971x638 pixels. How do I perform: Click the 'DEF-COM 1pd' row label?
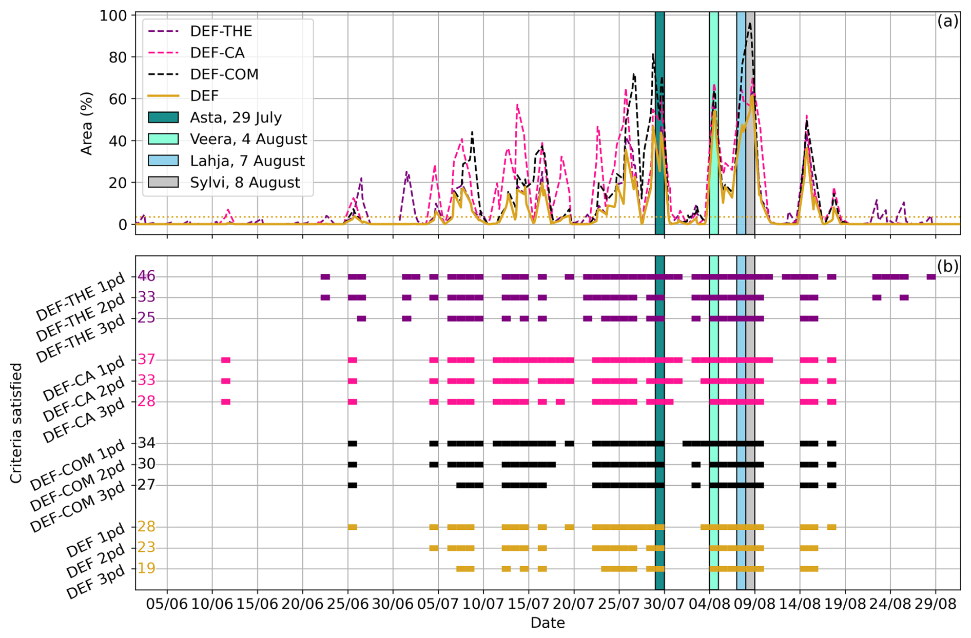click(77, 465)
